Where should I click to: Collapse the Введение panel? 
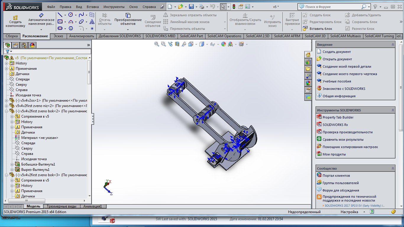pos(393,45)
